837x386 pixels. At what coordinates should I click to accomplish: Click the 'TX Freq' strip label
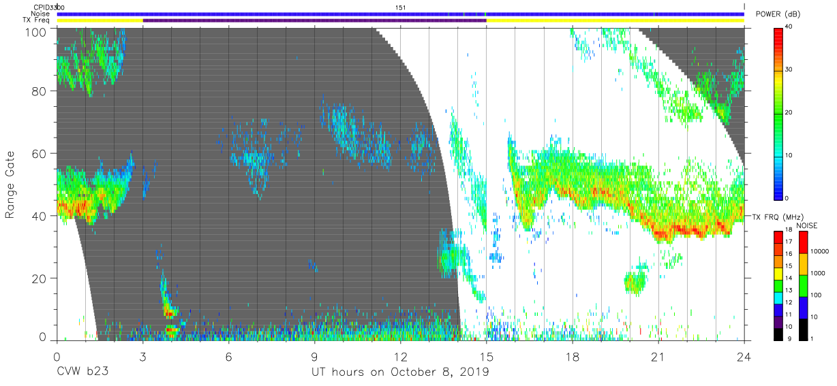click(37, 20)
